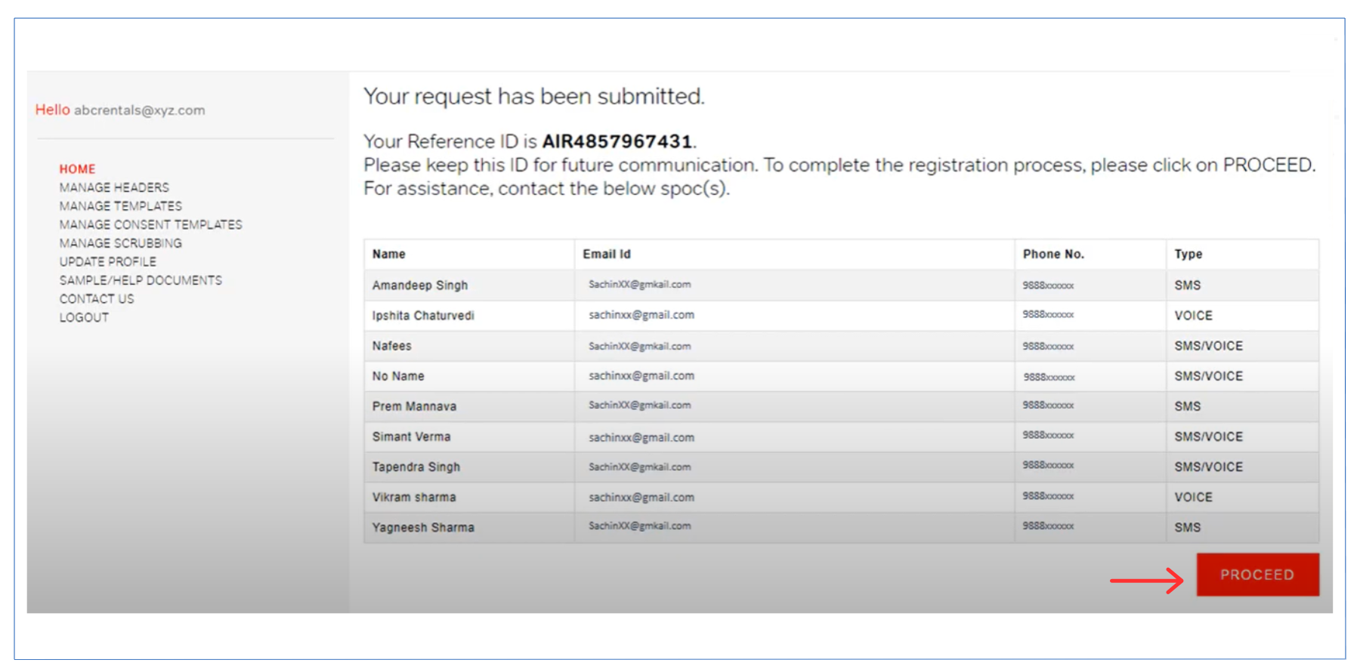Open Sample/Help Documents
The height and width of the screenshot is (672, 1360).
[141, 280]
